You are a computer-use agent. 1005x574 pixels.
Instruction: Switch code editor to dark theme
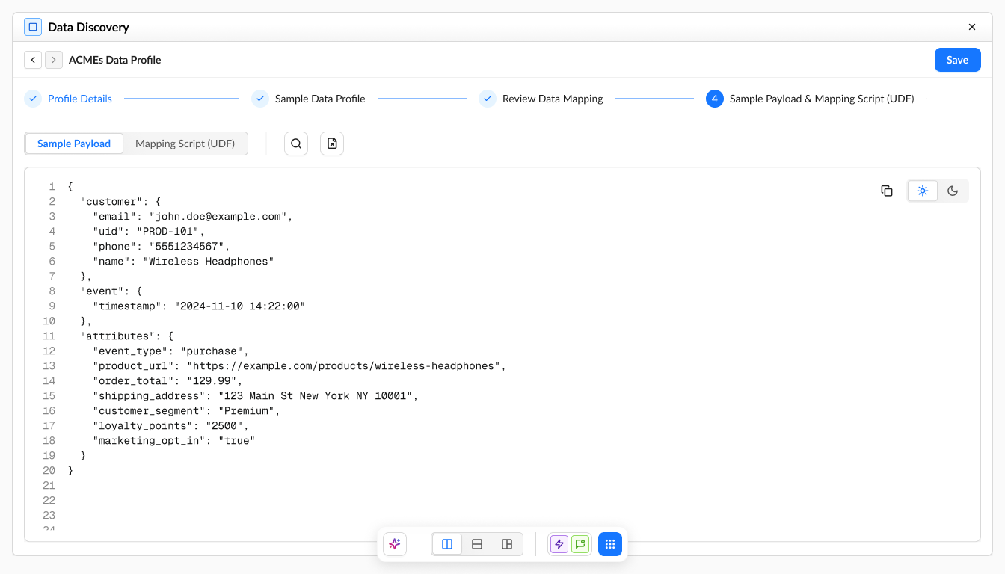tap(953, 191)
